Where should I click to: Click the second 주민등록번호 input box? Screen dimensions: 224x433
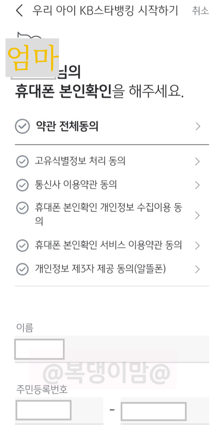click(x=153, y=411)
